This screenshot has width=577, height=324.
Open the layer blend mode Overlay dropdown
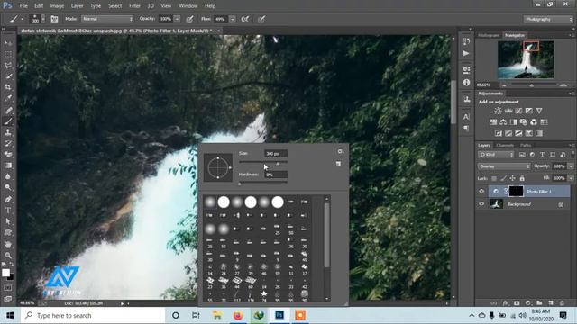504,166
